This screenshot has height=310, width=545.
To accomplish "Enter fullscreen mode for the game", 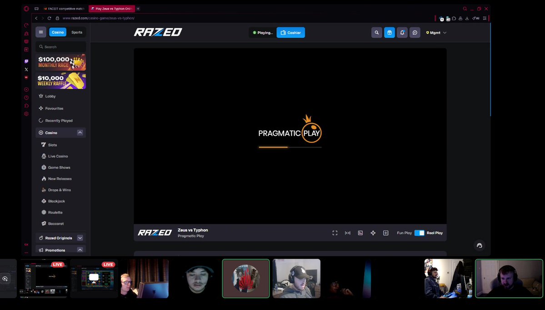I will tap(335, 233).
